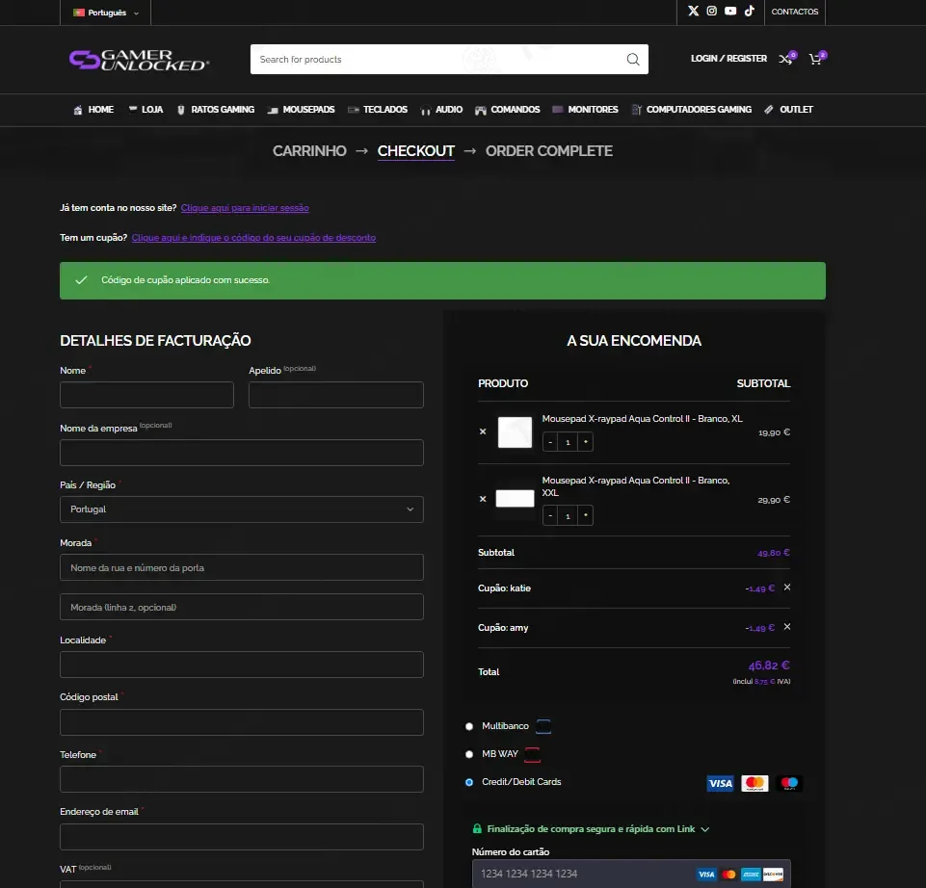Screen dimensions: 926x888
Task: Select Credit/Debit Cards payment option
Action: coord(469,782)
